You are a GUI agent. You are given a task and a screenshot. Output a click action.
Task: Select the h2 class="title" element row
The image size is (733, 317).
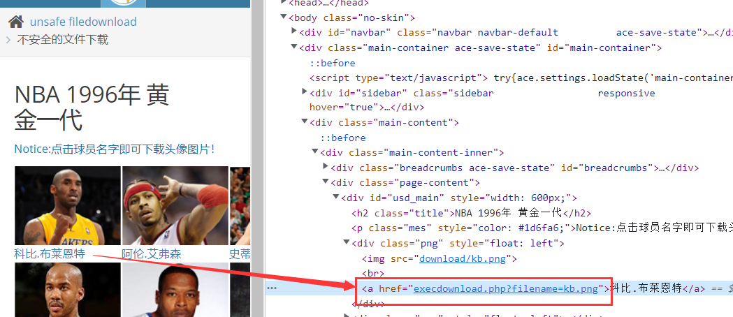point(471,214)
